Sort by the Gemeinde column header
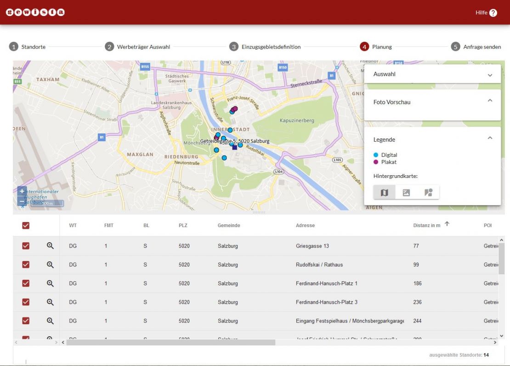Screen dimensions: 510x366 [229, 225]
